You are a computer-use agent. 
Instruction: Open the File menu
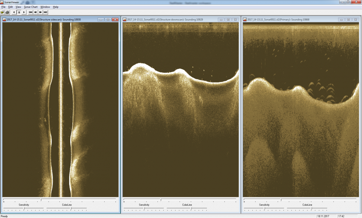(x=3, y=7)
